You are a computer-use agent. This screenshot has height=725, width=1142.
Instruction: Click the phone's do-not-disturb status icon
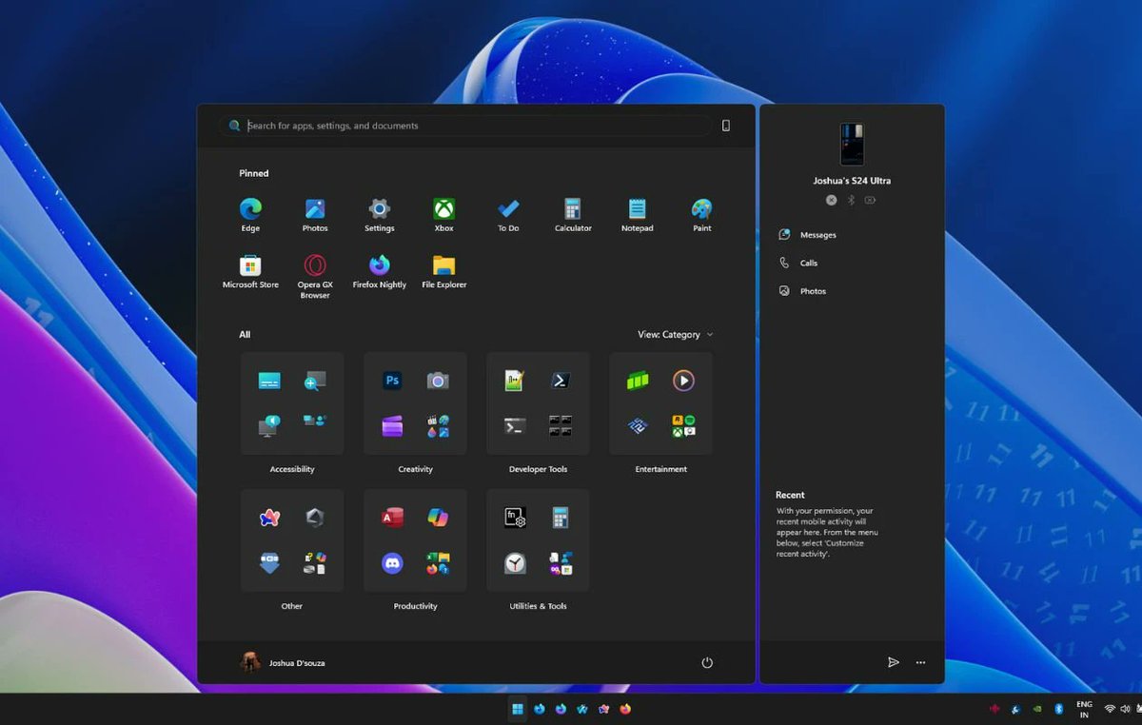pos(832,200)
